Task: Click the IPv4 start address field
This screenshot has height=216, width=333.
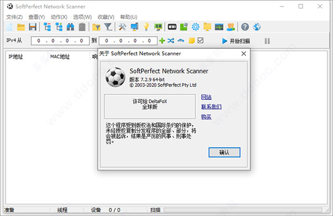Action: 60,41
